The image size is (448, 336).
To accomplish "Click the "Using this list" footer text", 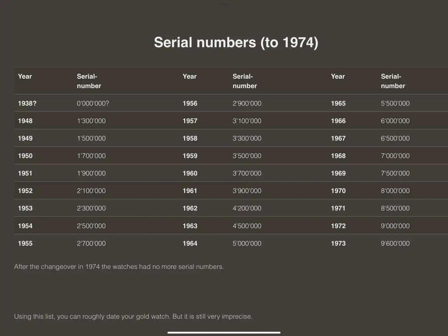I will pos(133,316).
